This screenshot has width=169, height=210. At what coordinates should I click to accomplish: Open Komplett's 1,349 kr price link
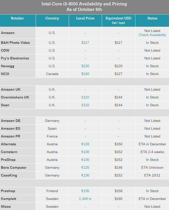tap(85, 199)
